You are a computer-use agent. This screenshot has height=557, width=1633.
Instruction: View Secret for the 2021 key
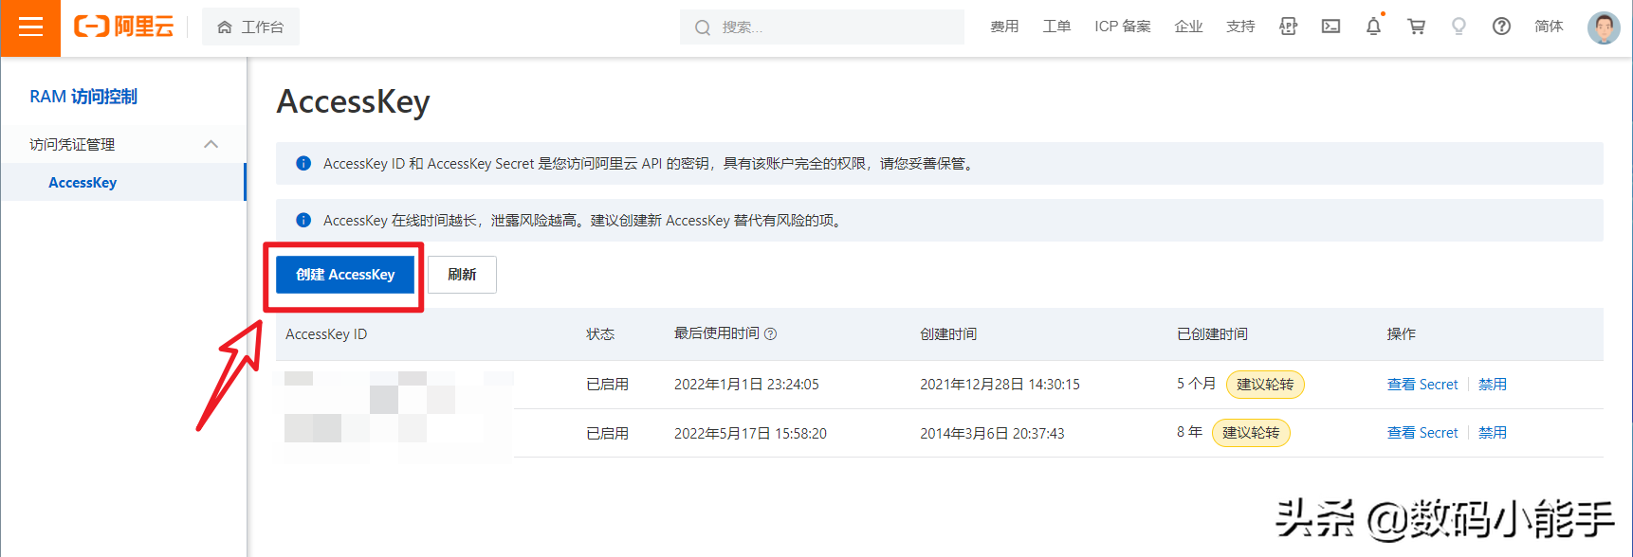point(1422,384)
